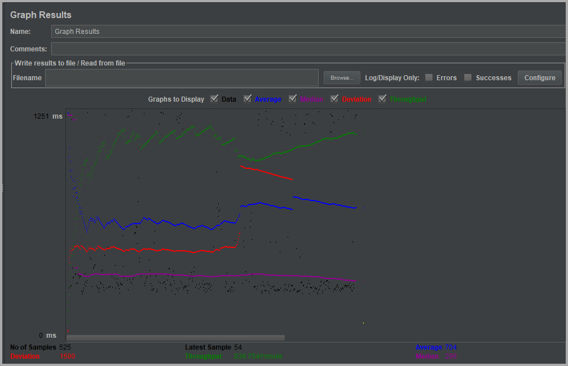
Task: Focus the Comments input field
Action: (307, 49)
